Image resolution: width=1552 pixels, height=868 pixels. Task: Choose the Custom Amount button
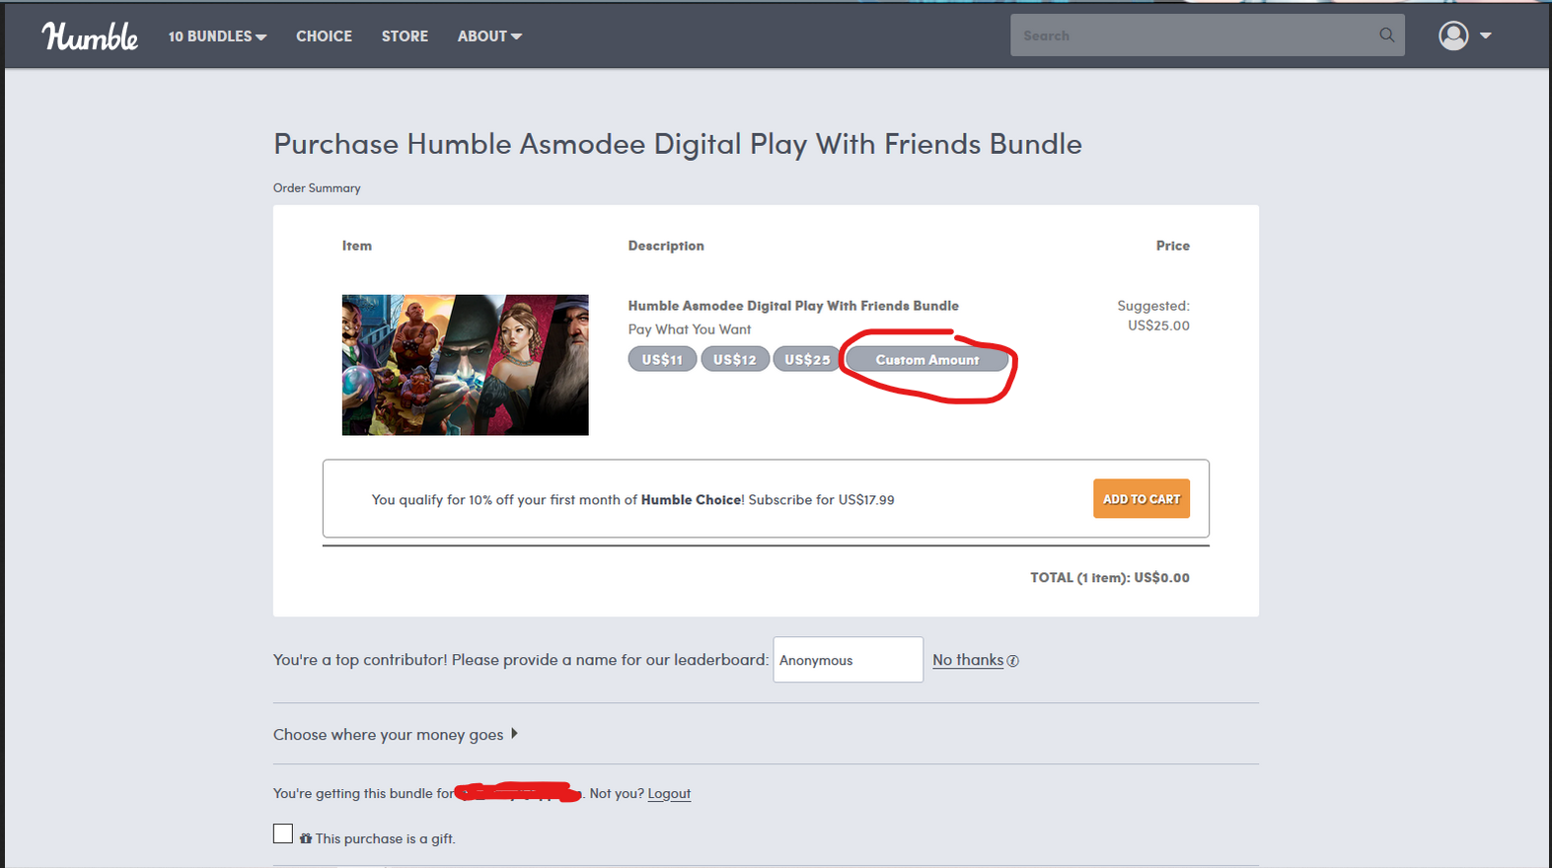point(927,360)
